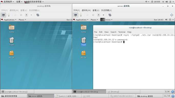Switch to 虚拟系统管理器 taskbar window
Screen dimensions: 175x98
(x=14, y=96)
